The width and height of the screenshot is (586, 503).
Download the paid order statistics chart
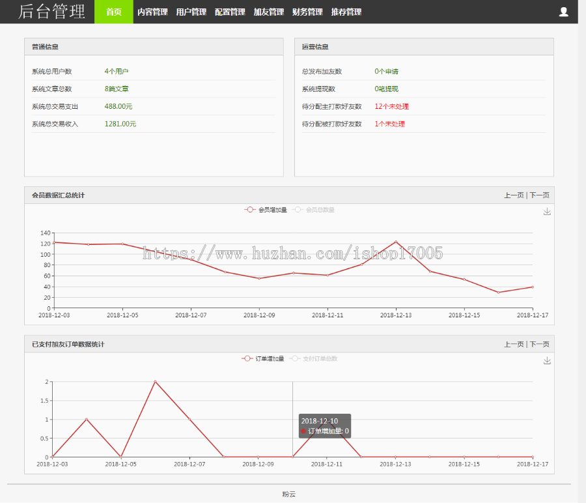click(x=547, y=360)
